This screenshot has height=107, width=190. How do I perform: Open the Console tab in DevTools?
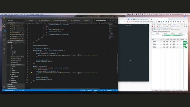coord(164,24)
